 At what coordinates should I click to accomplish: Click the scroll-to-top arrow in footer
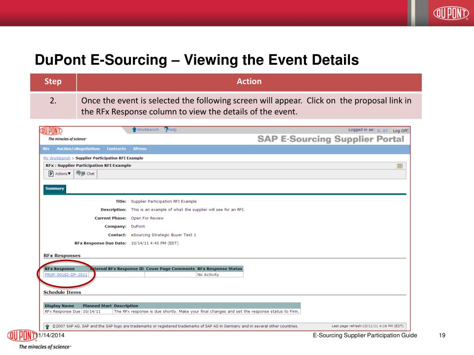pos(47,326)
